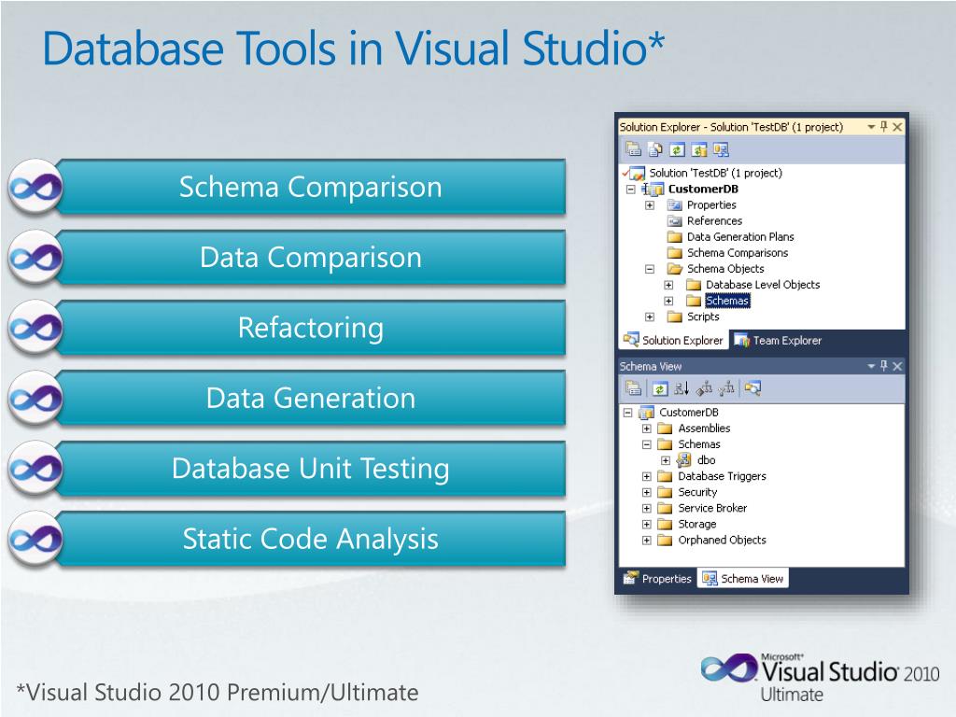Click the infinity icon beside Database Unit Testing
This screenshot has height=717, width=956.
(x=35, y=469)
